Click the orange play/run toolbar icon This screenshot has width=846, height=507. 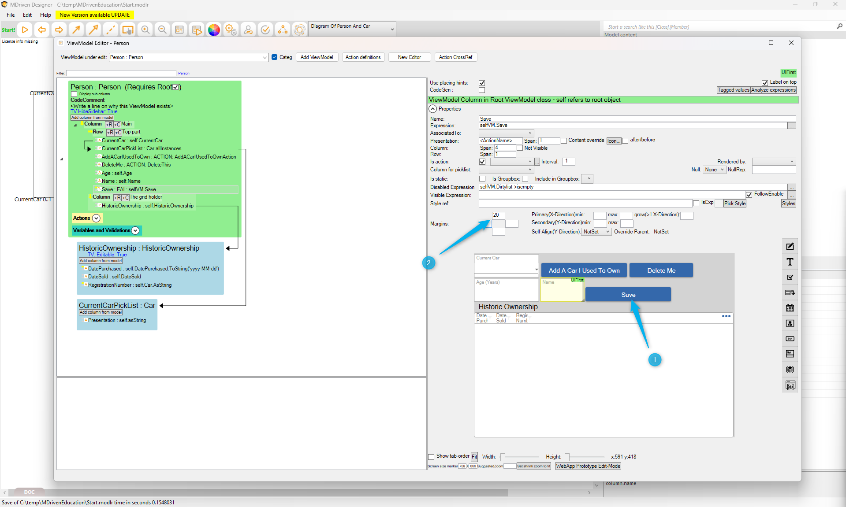(x=25, y=30)
